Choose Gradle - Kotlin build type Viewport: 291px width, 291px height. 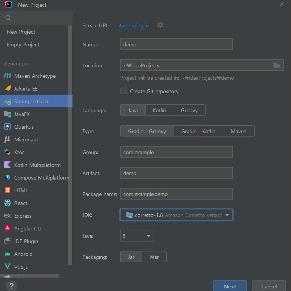point(198,131)
